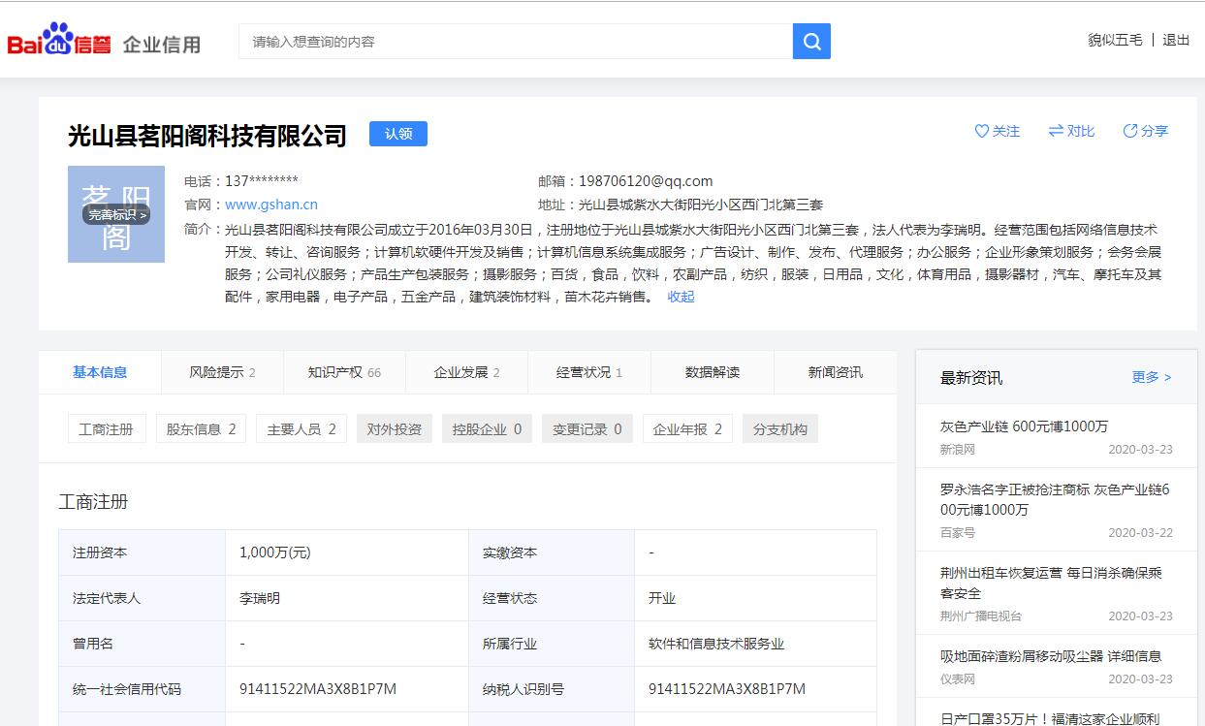Viewport: 1205px width, 726px height.
Task: Open the 新闻资讯 tab
Action: pos(836,372)
